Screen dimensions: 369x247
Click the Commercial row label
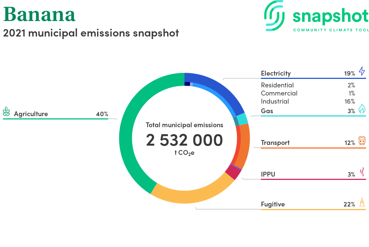[x=279, y=93]
